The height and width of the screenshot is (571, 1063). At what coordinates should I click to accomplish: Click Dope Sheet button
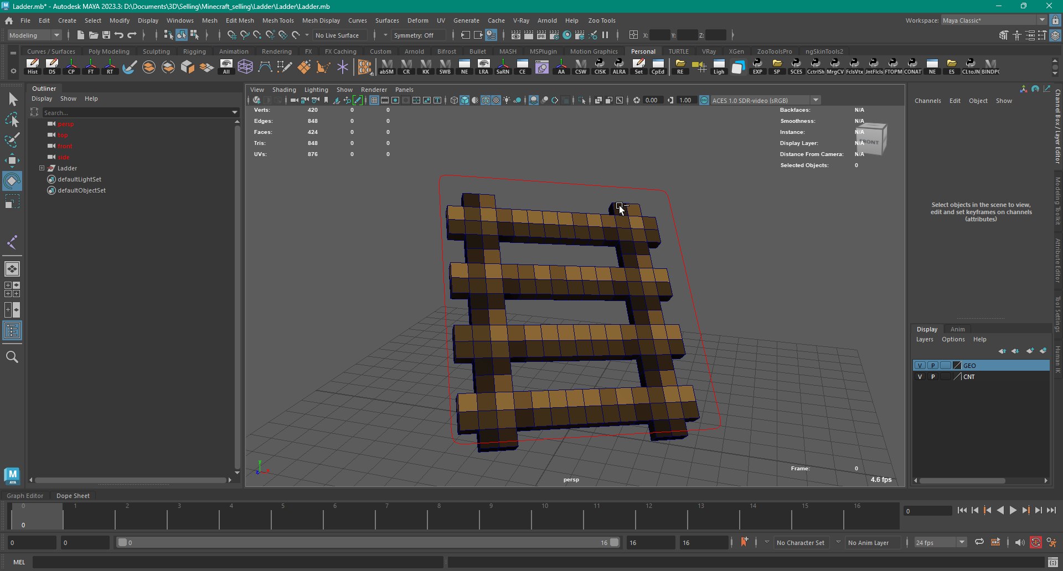pos(73,496)
